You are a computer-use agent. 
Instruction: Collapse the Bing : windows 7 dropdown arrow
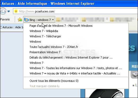click(x=53, y=20)
